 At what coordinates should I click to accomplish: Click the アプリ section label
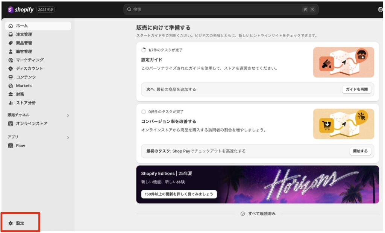[x=13, y=137]
